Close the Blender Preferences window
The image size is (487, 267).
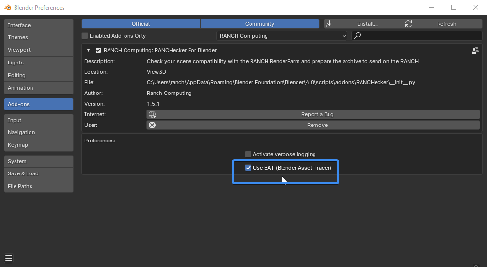click(476, 7)
